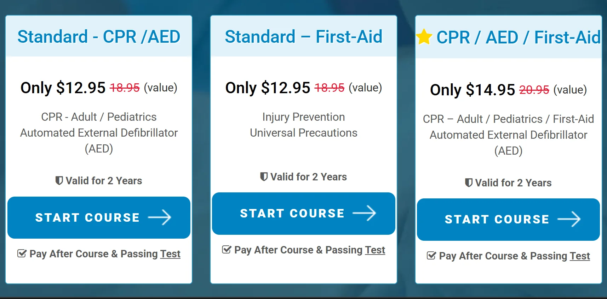Click the Standard – First-Aid card title
Screen dimensions: 607x299
(x=304, y=37)
